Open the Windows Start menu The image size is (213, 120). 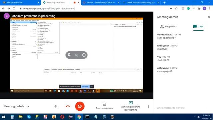coord(4,117)
